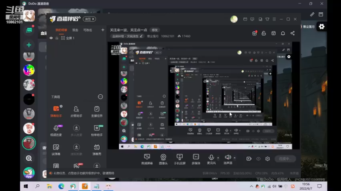Open the 类型 type dropdown next to logo
Screen dimensions: 341x191
pos(90,19)
